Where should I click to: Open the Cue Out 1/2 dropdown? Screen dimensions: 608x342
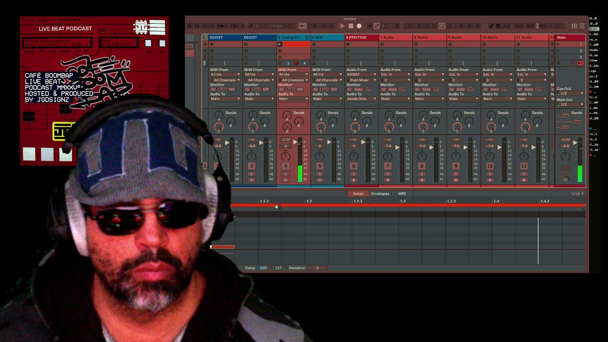pyautogui.click(x=570, y=93)
